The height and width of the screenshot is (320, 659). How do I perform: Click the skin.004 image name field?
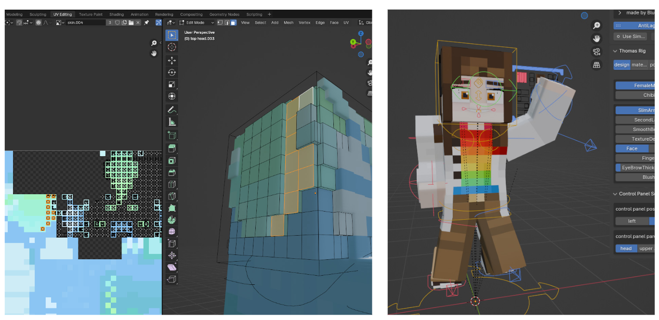click(86, 23)
